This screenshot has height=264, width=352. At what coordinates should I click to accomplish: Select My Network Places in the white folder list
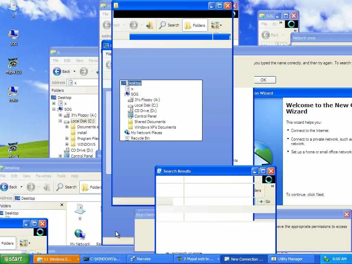coord(146,133)
